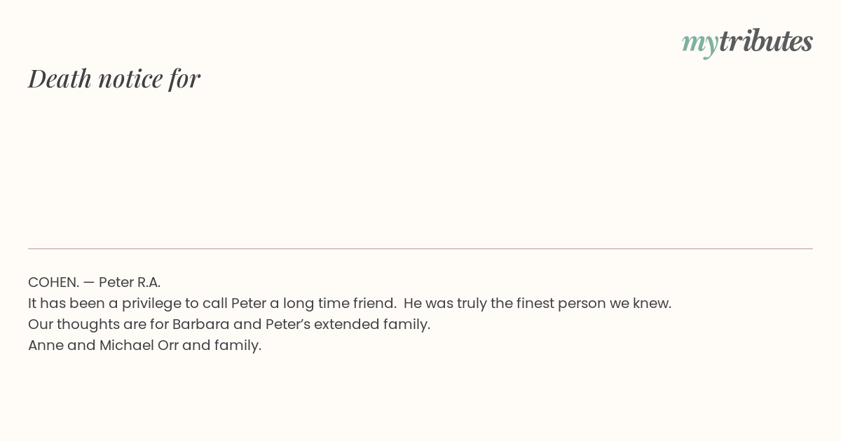Click the name "Michael Orr"
The width and height of the screenshot is (841, 441).
coord(139,345)
